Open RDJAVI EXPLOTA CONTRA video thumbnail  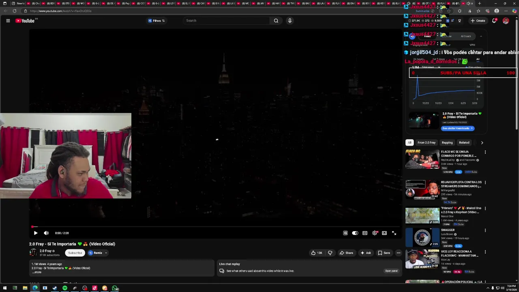click(x=422, y=190)
